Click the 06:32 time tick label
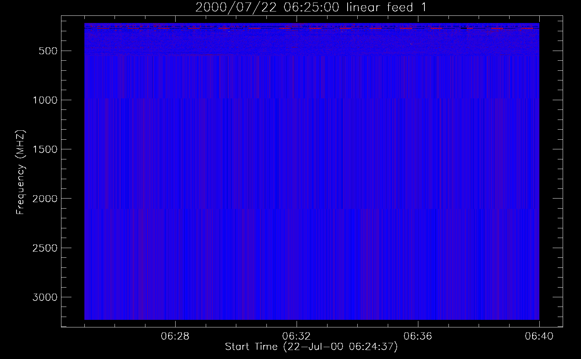 point(297,336)
